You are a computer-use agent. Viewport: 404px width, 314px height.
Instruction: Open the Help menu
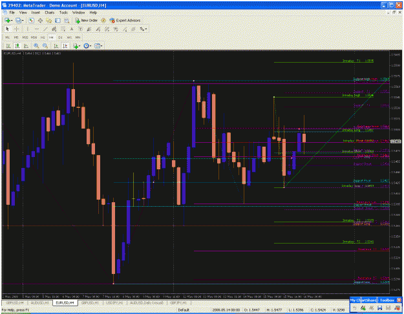[x=93, y=12]
